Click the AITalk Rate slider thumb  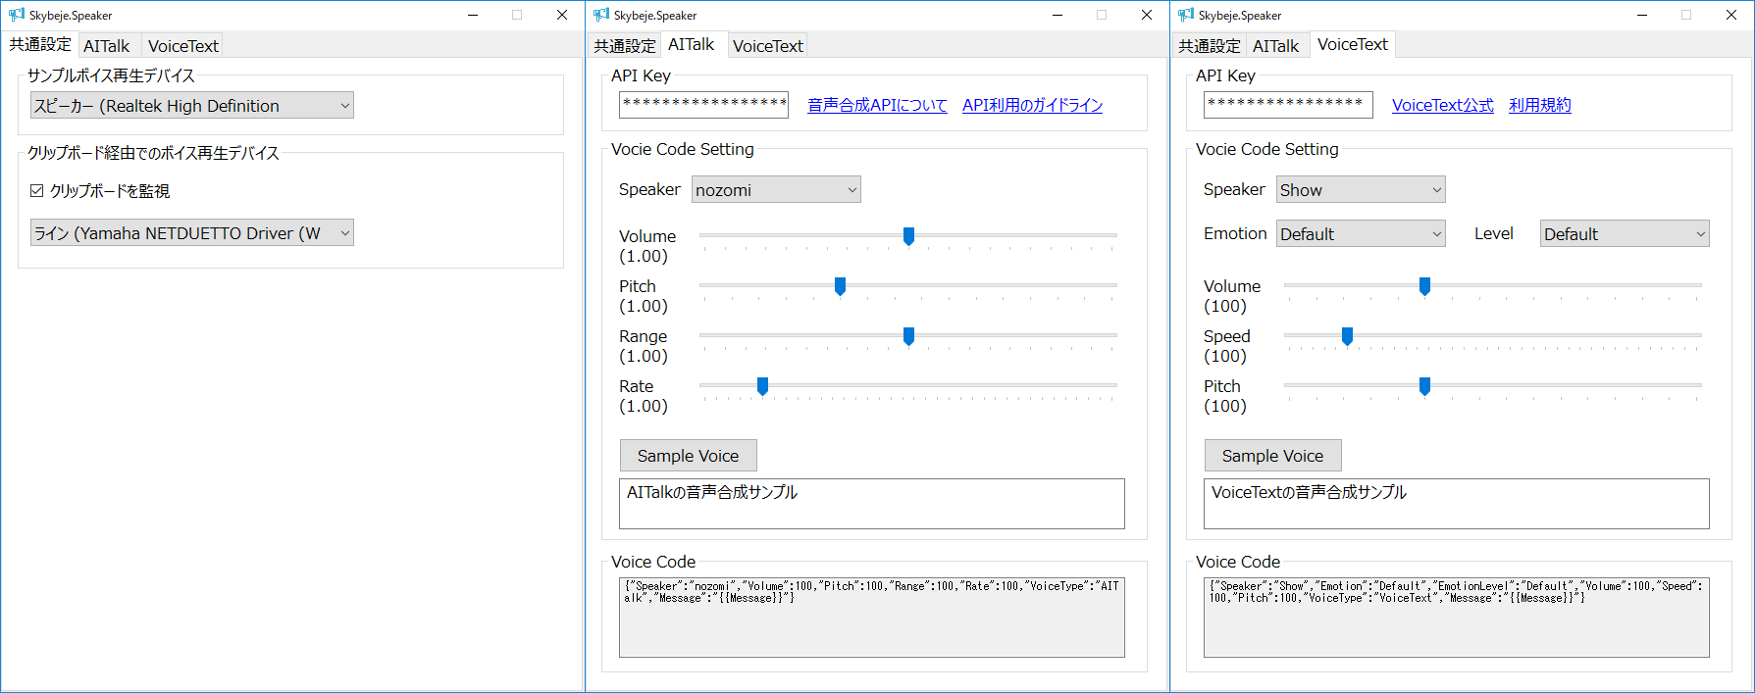click(762, 386)
